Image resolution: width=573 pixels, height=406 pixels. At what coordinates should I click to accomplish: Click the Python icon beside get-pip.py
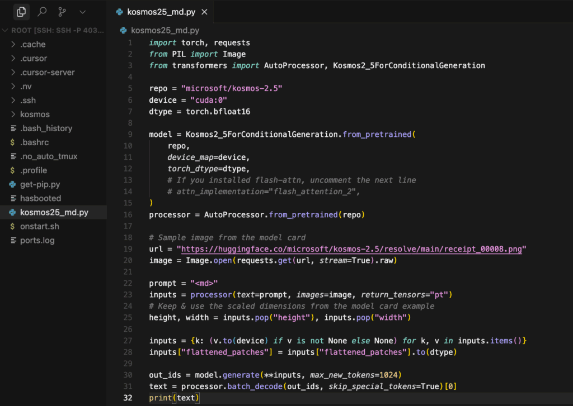13,184
